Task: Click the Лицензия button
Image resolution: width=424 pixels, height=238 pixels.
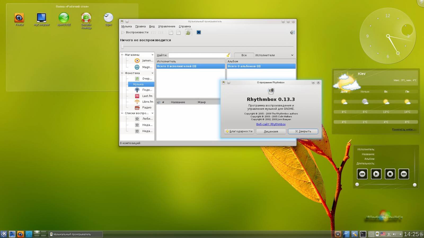Action: (271, 131)
